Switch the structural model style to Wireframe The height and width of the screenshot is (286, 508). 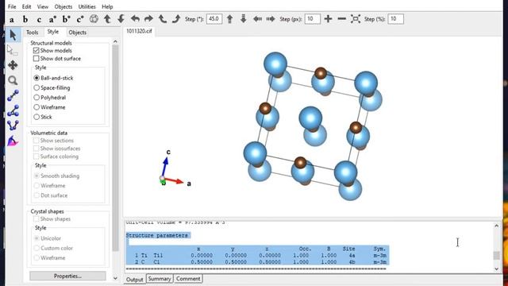click(37, 107)
